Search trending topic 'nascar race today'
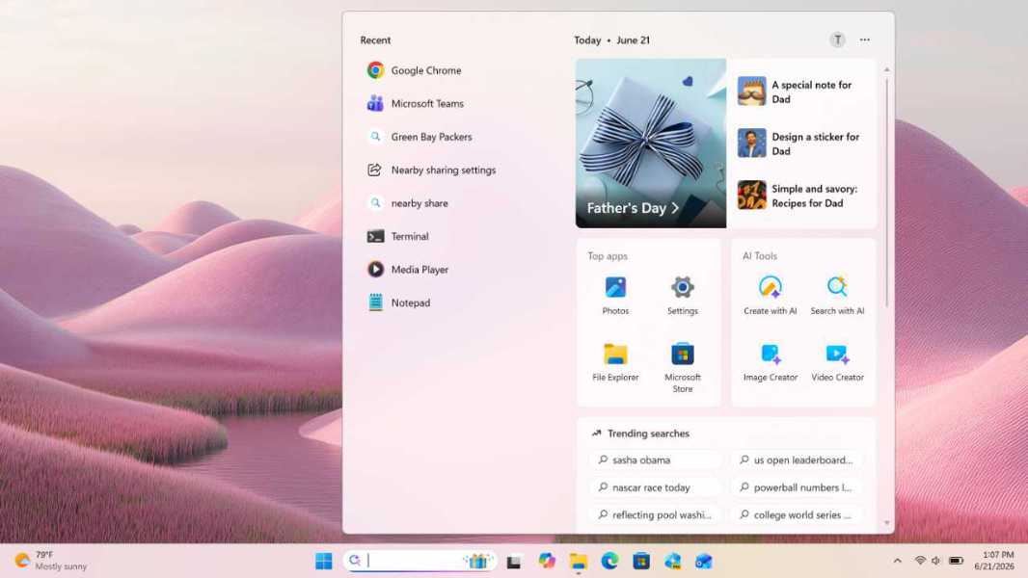This screenshot has height=578, width=1028. click(x=655, y=487)
